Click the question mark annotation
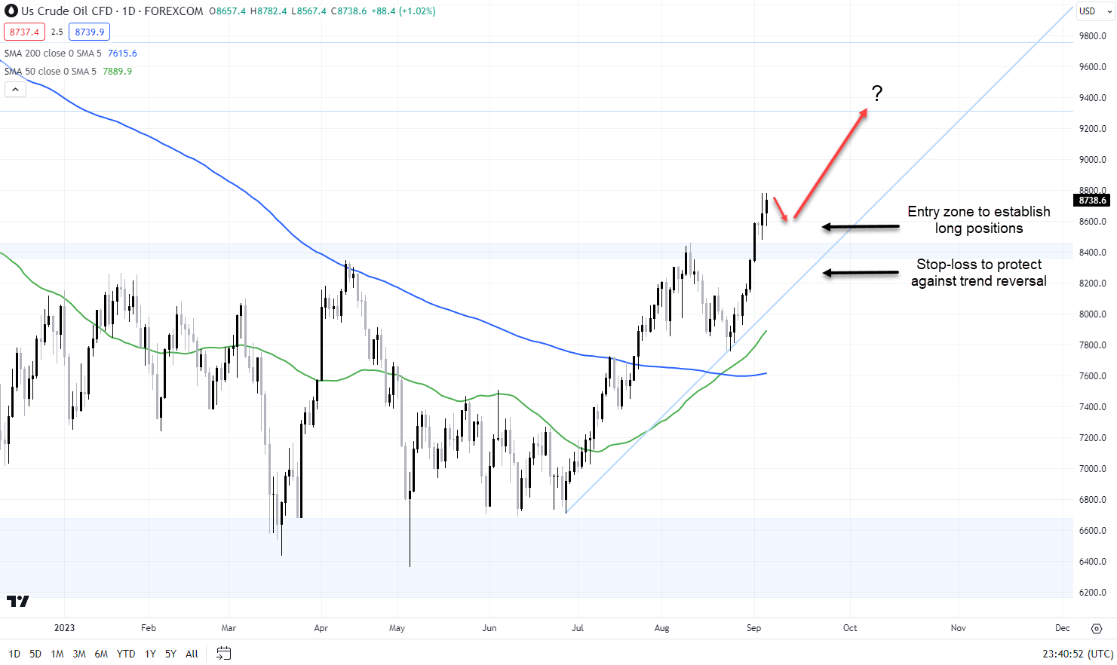 [876, 93]
